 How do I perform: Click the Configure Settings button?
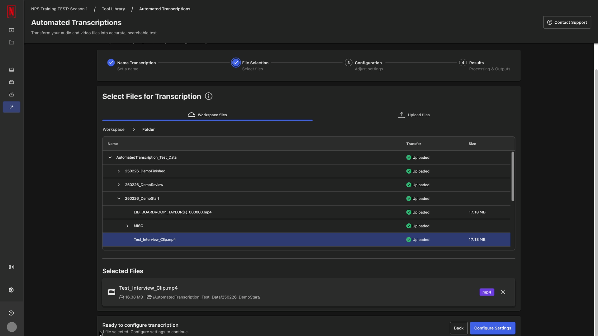[x=492, y=328]
